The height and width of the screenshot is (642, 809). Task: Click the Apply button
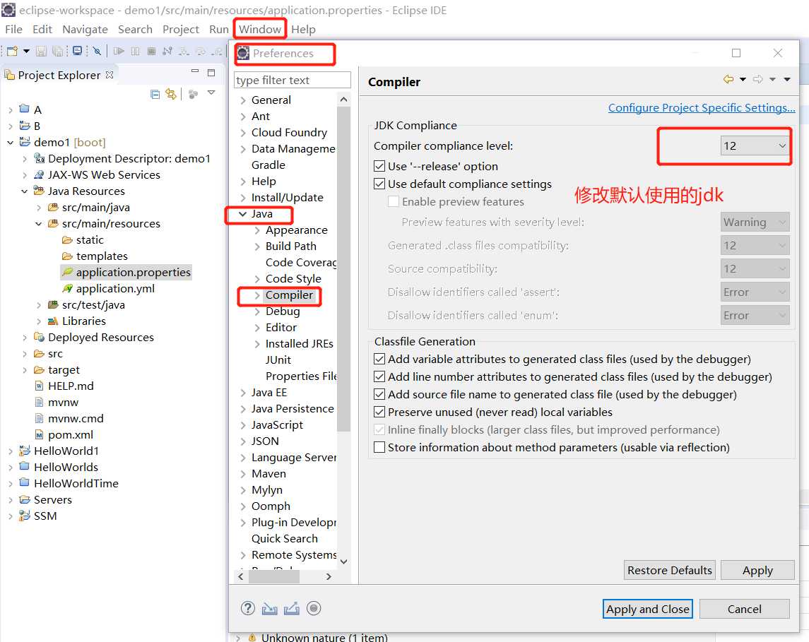coord(757,571)
